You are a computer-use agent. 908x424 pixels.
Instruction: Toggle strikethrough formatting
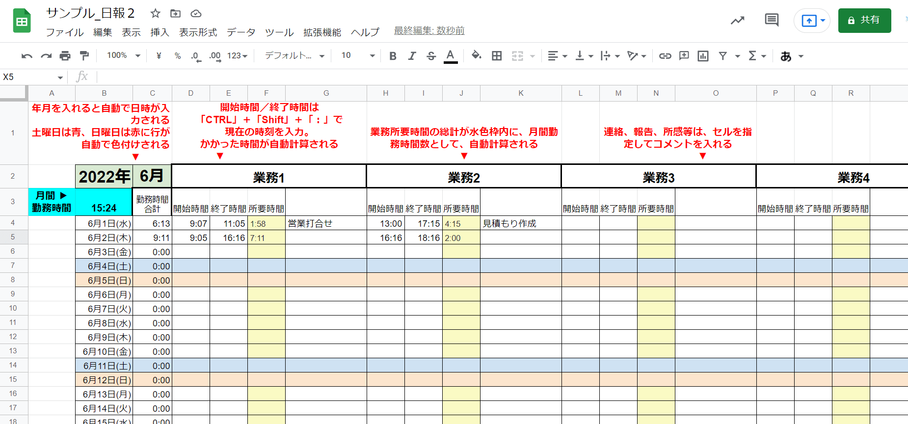coord(431,56)
